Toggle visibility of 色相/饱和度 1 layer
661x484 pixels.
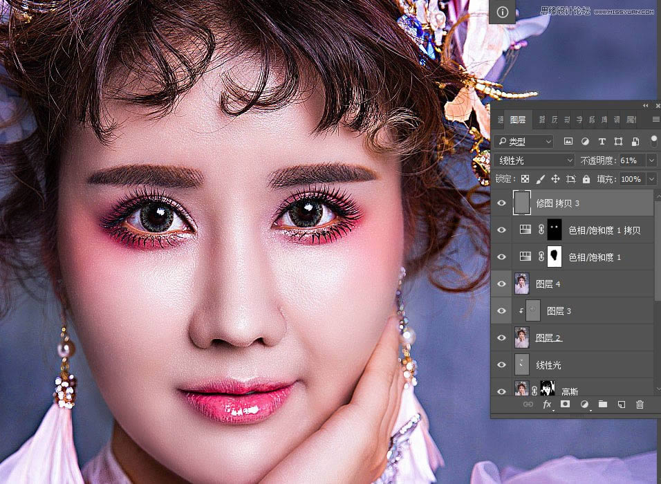pyautogui.click(x=502, y=257)
